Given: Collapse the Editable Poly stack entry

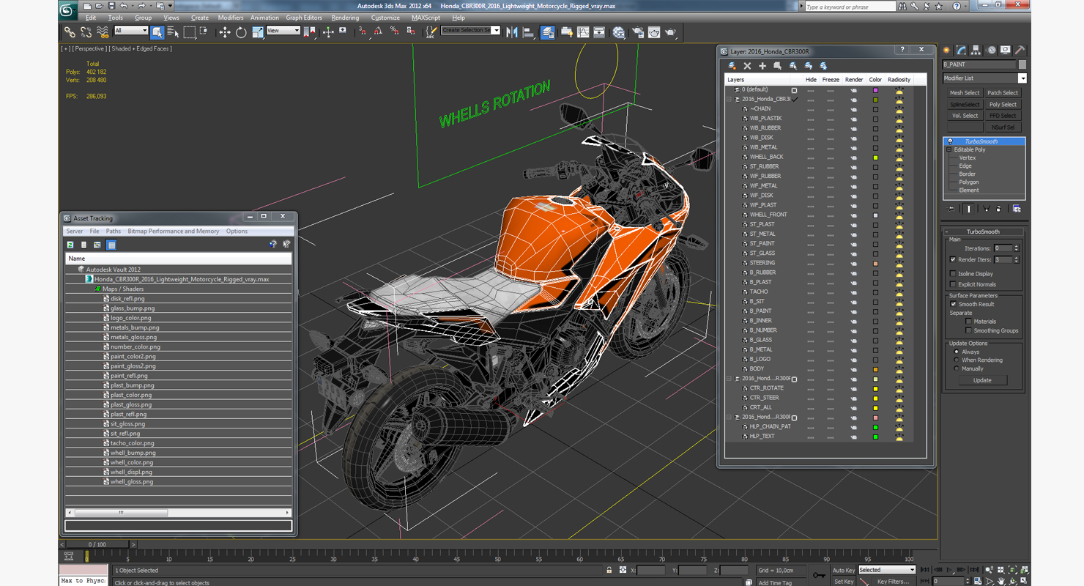Looking at the screenshot, I should pyautogui.click(x=948, y=149).
